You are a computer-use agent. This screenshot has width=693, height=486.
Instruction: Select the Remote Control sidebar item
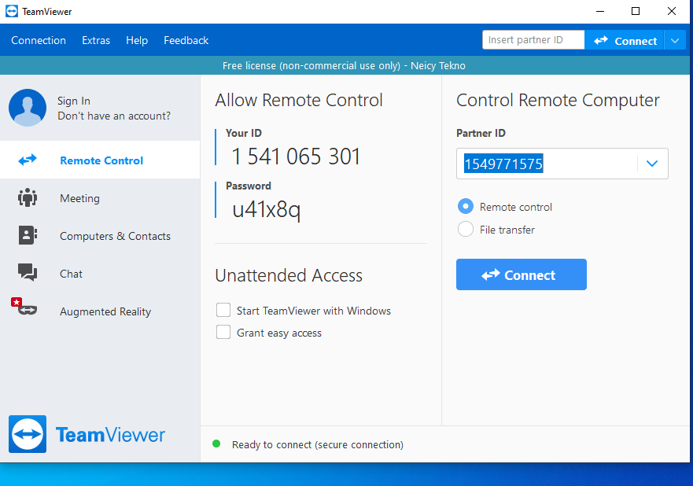point(100,160)
